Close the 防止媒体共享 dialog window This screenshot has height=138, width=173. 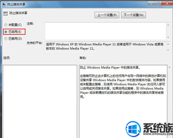pos(167,3)
